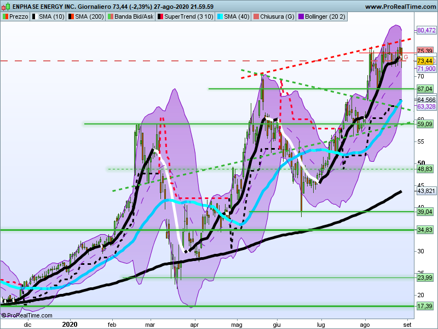This screenshot has width=438, height=329.
Task: Click the 71,900 price label
Action: pos(427,69)
